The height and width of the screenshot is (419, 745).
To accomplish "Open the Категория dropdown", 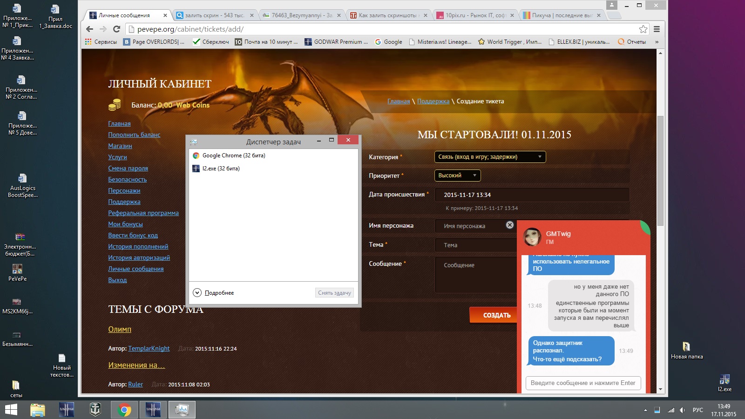I will coord(490,157).
